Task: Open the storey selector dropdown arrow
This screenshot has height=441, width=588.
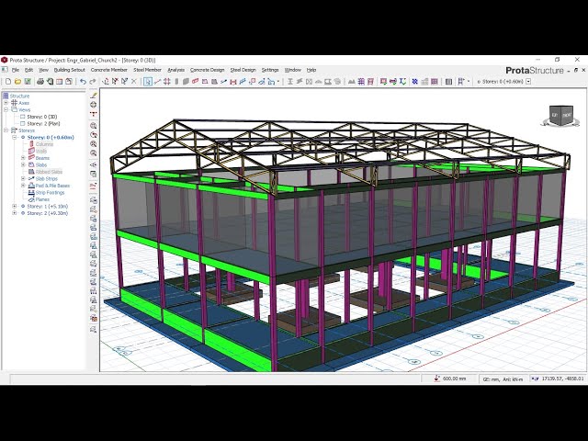Action: [x=528, y=82]
